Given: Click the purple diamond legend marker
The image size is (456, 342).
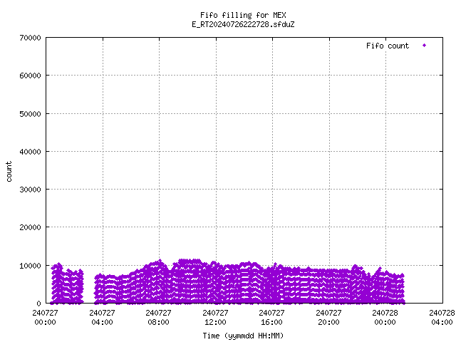Looking at the screenshot, I should [x=425, y=46].
